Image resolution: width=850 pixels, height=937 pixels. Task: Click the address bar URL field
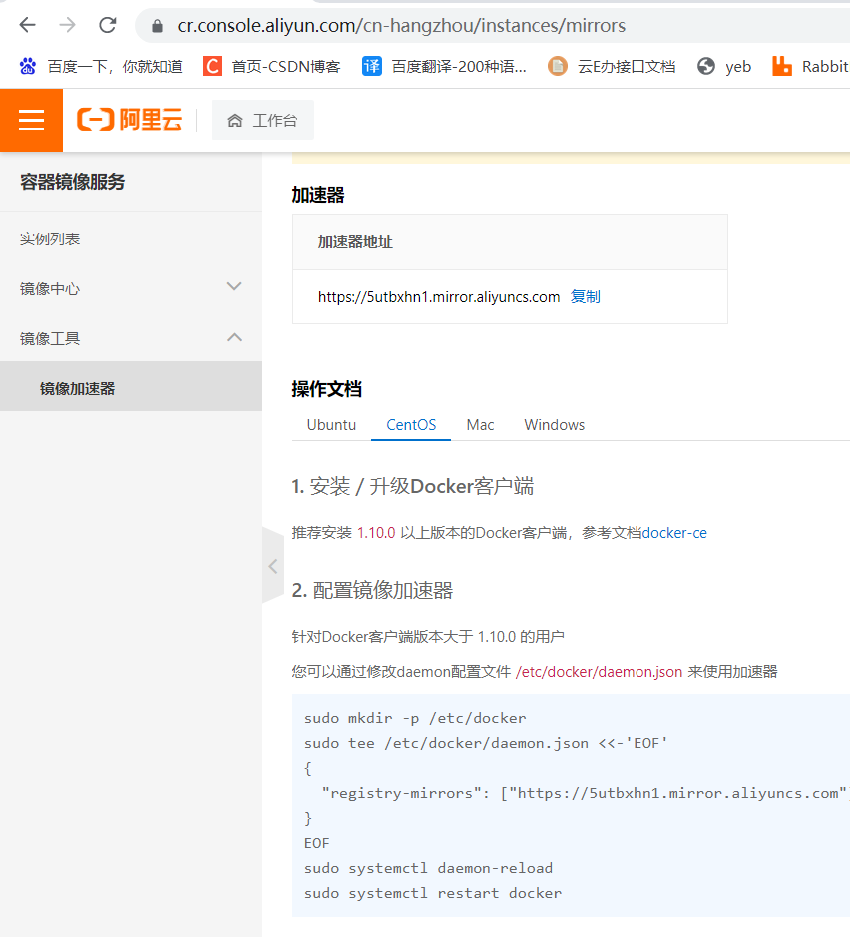coord(492,26)
